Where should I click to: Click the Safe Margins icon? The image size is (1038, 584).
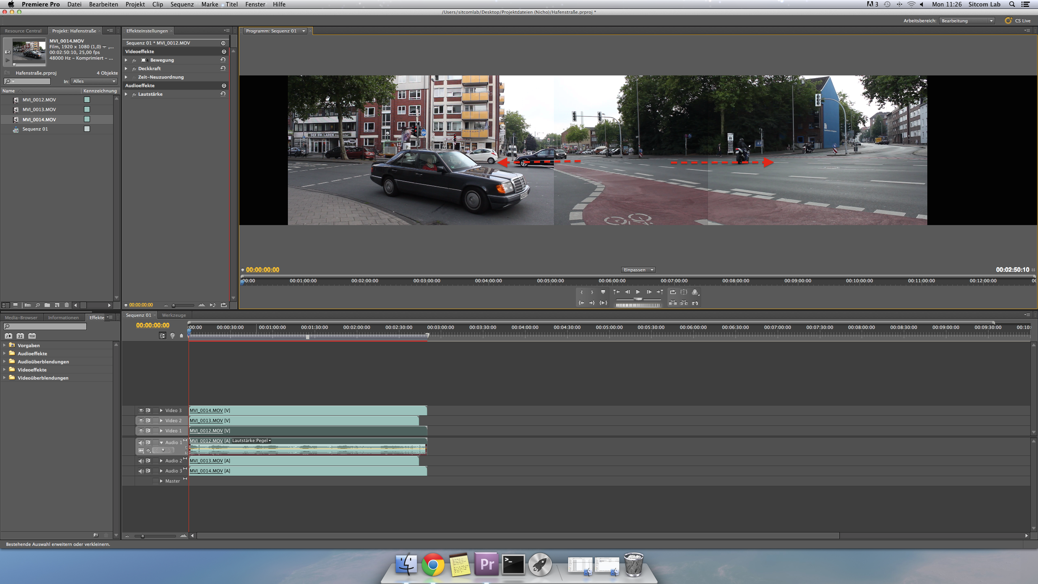684,292
